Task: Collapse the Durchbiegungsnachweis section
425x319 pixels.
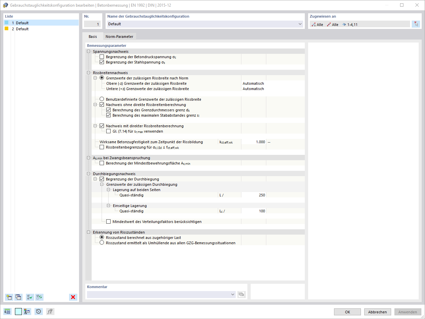Action: 88,173
